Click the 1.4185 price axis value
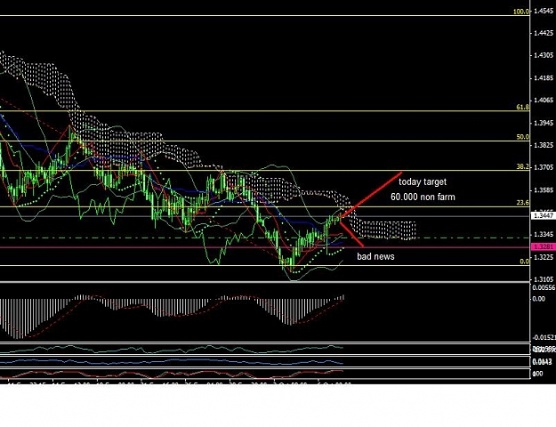Screen dimensions: 556x427 pos(544,78)
